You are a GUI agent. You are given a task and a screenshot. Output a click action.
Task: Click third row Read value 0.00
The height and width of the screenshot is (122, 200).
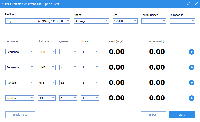pos(117,83)
